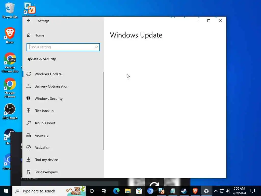Launch Microsoft Edge from taskbar
Image resolution: width=261 pixels, height=196 pixels.
pos(116,191)
